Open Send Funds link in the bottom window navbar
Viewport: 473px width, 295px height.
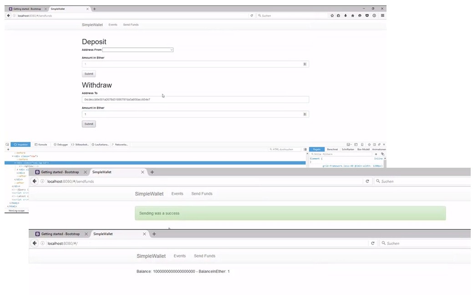coord(204,256)
